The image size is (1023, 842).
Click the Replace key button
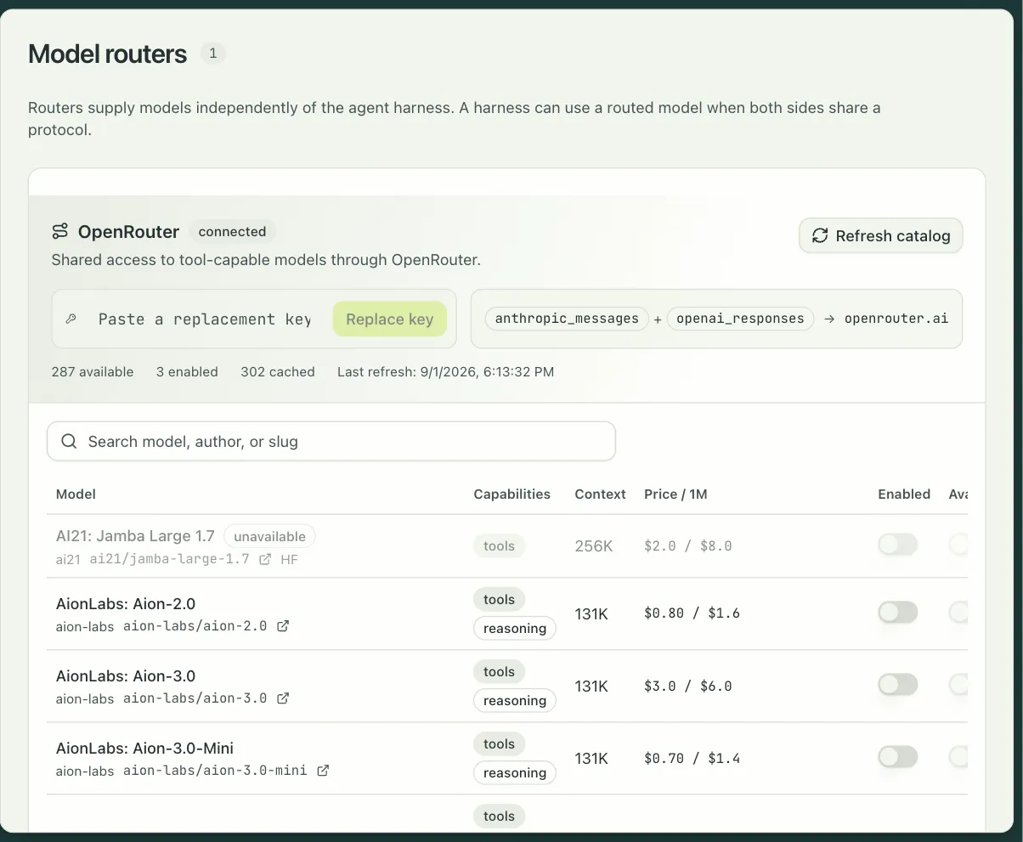coord(390,319)
